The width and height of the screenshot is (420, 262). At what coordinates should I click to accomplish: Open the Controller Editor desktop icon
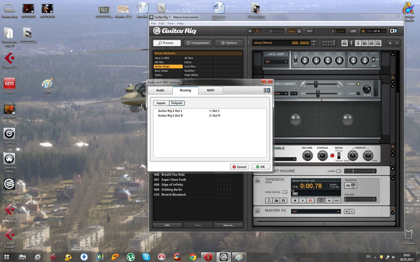[x=9, y=163]
